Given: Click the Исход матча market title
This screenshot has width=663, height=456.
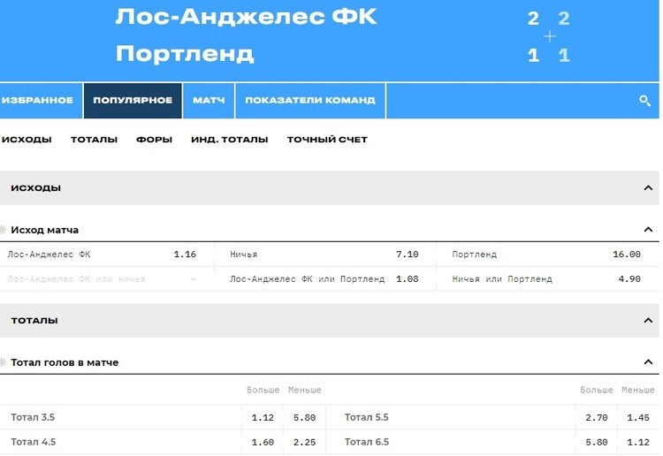Looking at the screenshot, I should click(x=45, y=230).
